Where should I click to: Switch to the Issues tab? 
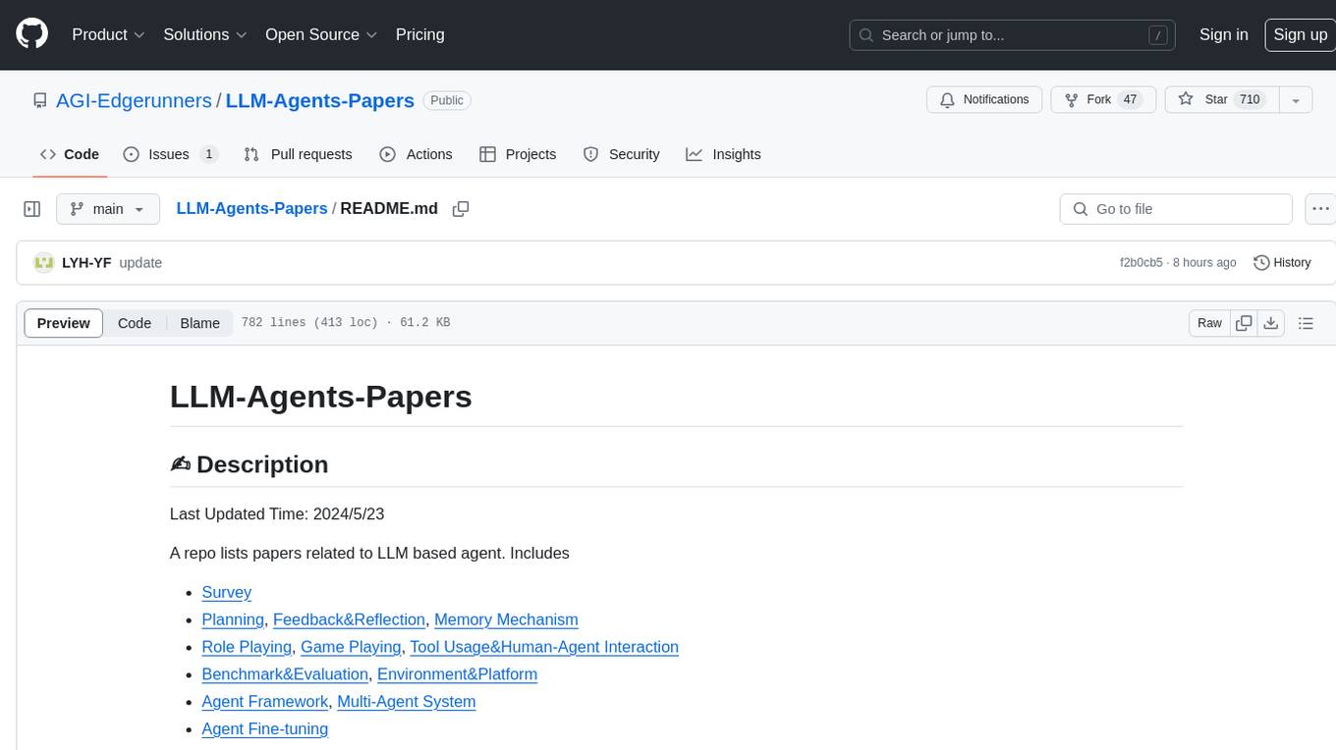pos(170,154)
